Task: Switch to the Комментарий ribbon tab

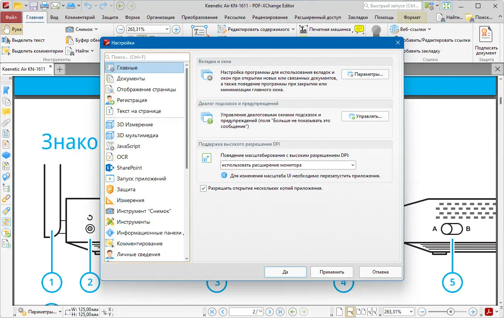Action: point(80,17)
